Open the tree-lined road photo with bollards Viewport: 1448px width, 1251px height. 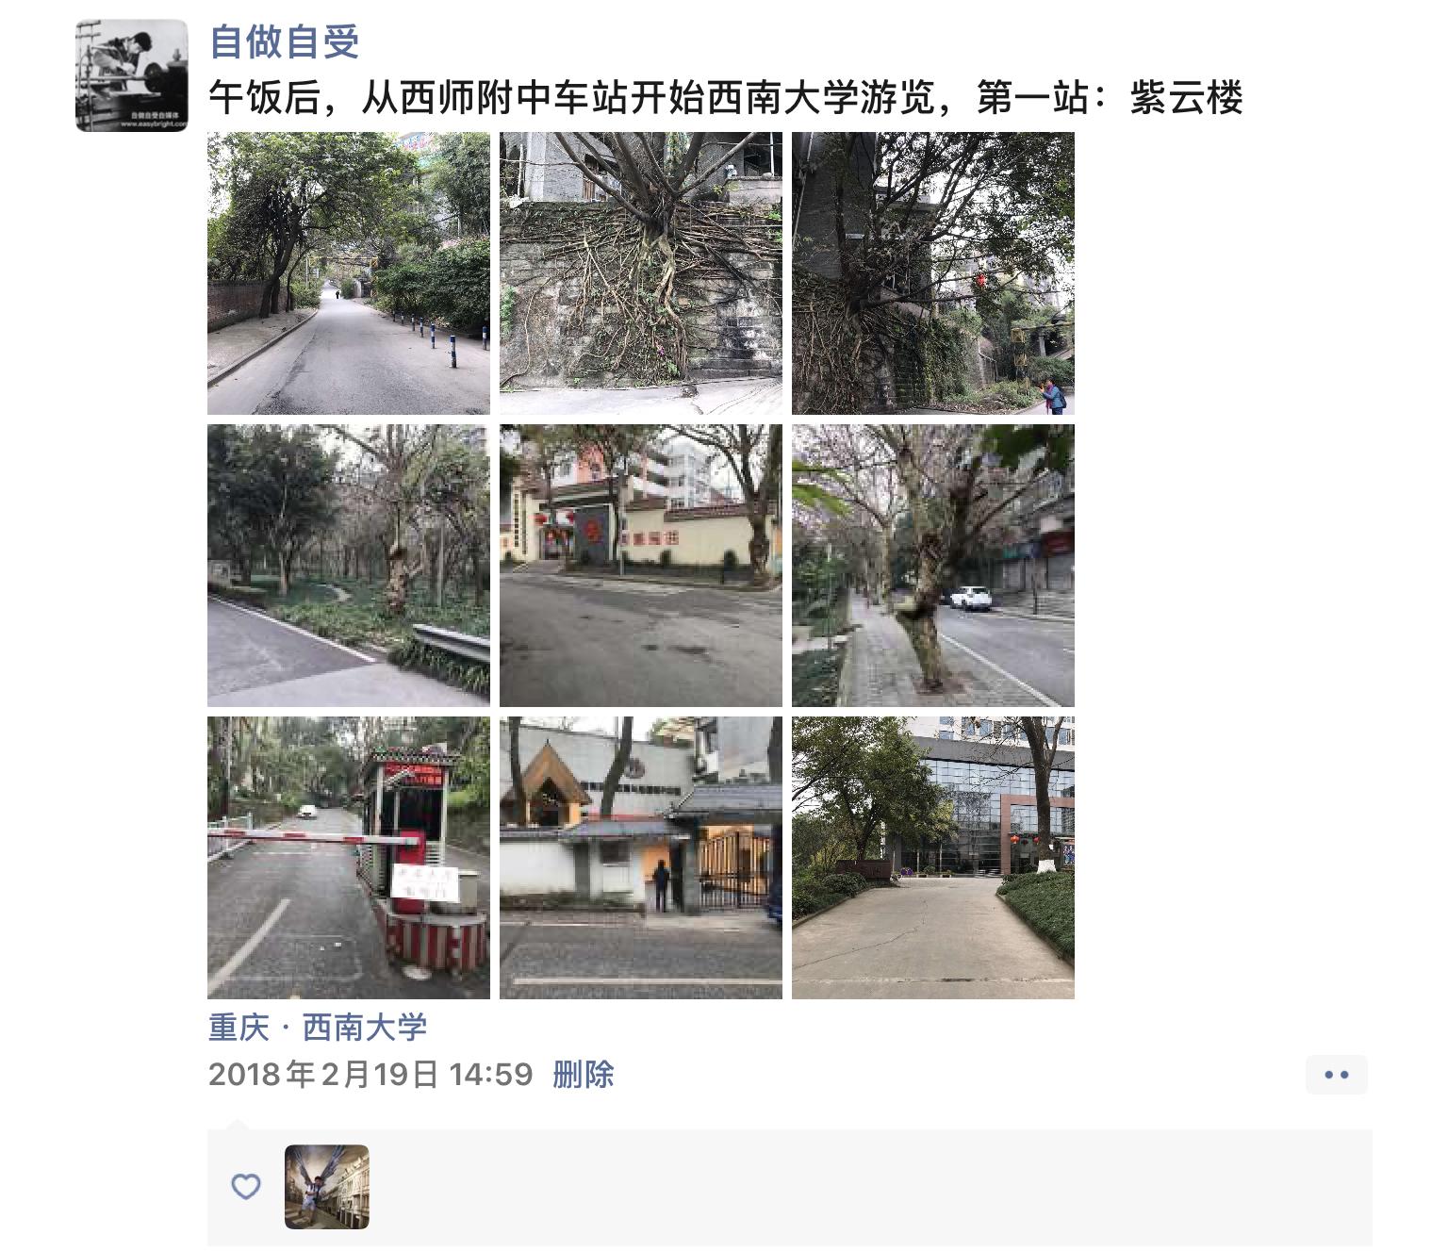click(349, 273)
